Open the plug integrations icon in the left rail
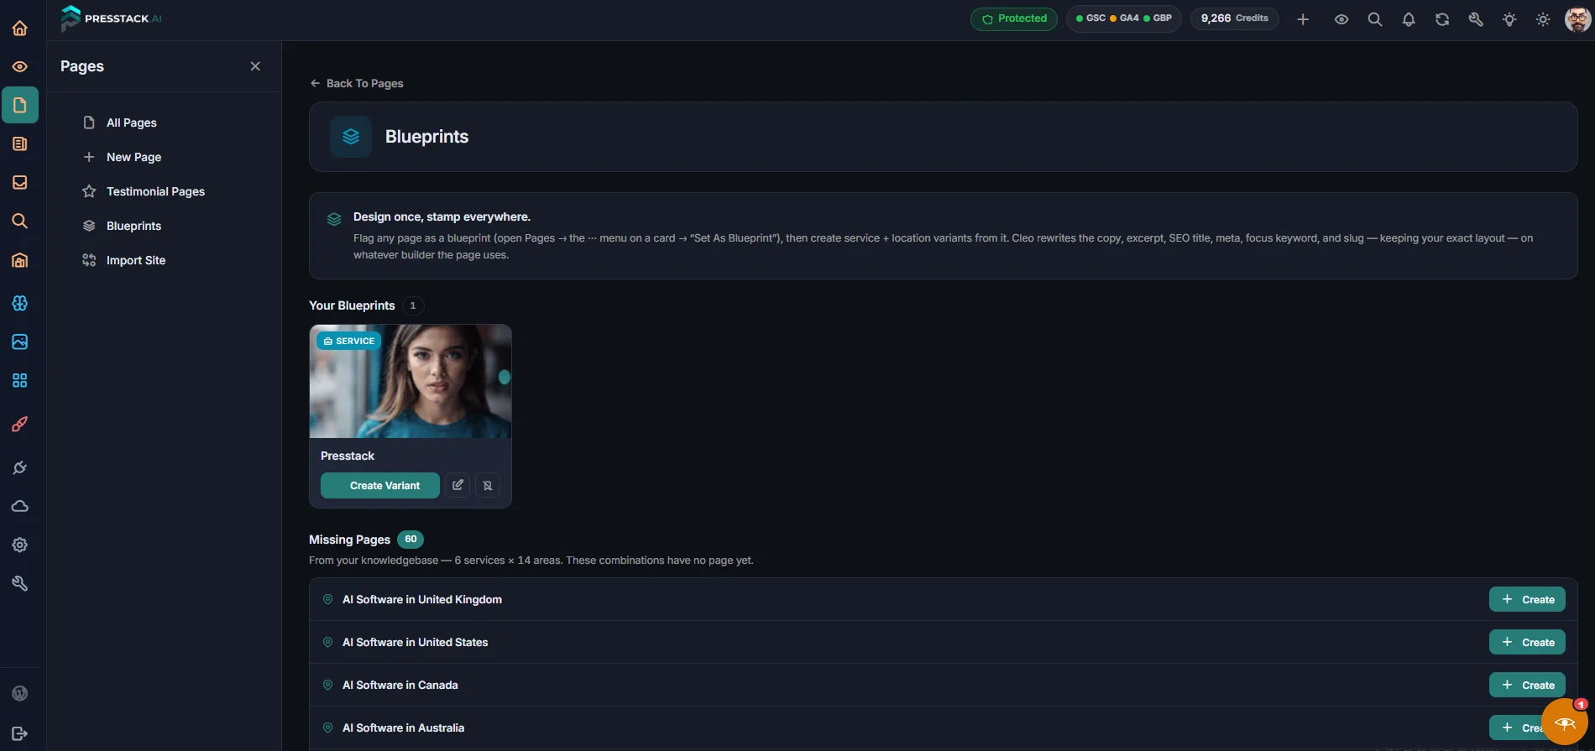This screenshot has width=1595, height=751. point(20,467)
